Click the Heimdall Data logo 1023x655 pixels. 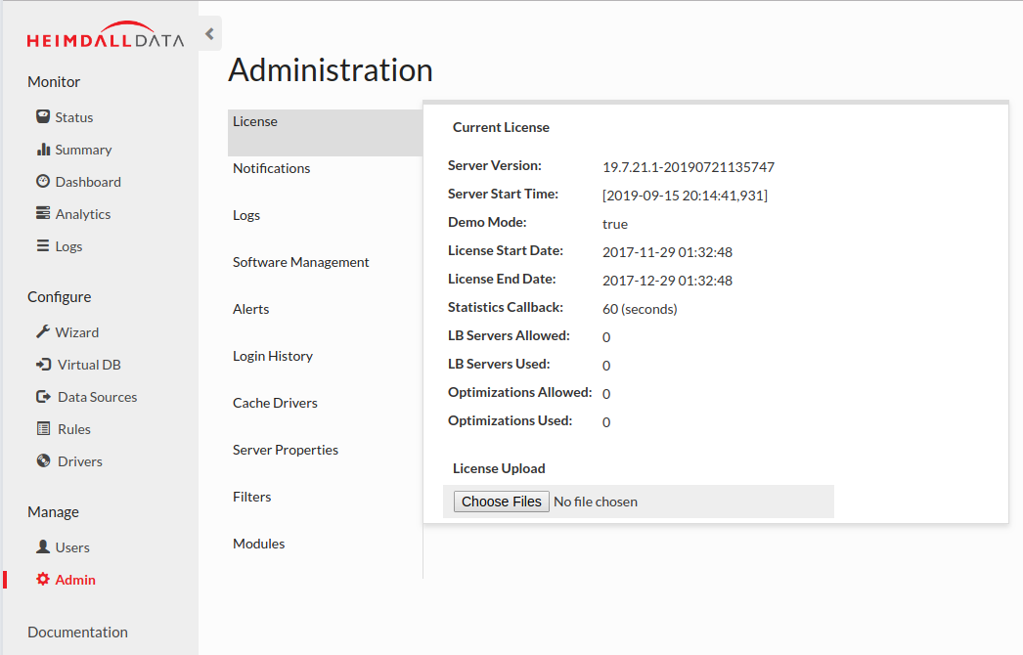(x=105, y=37)
